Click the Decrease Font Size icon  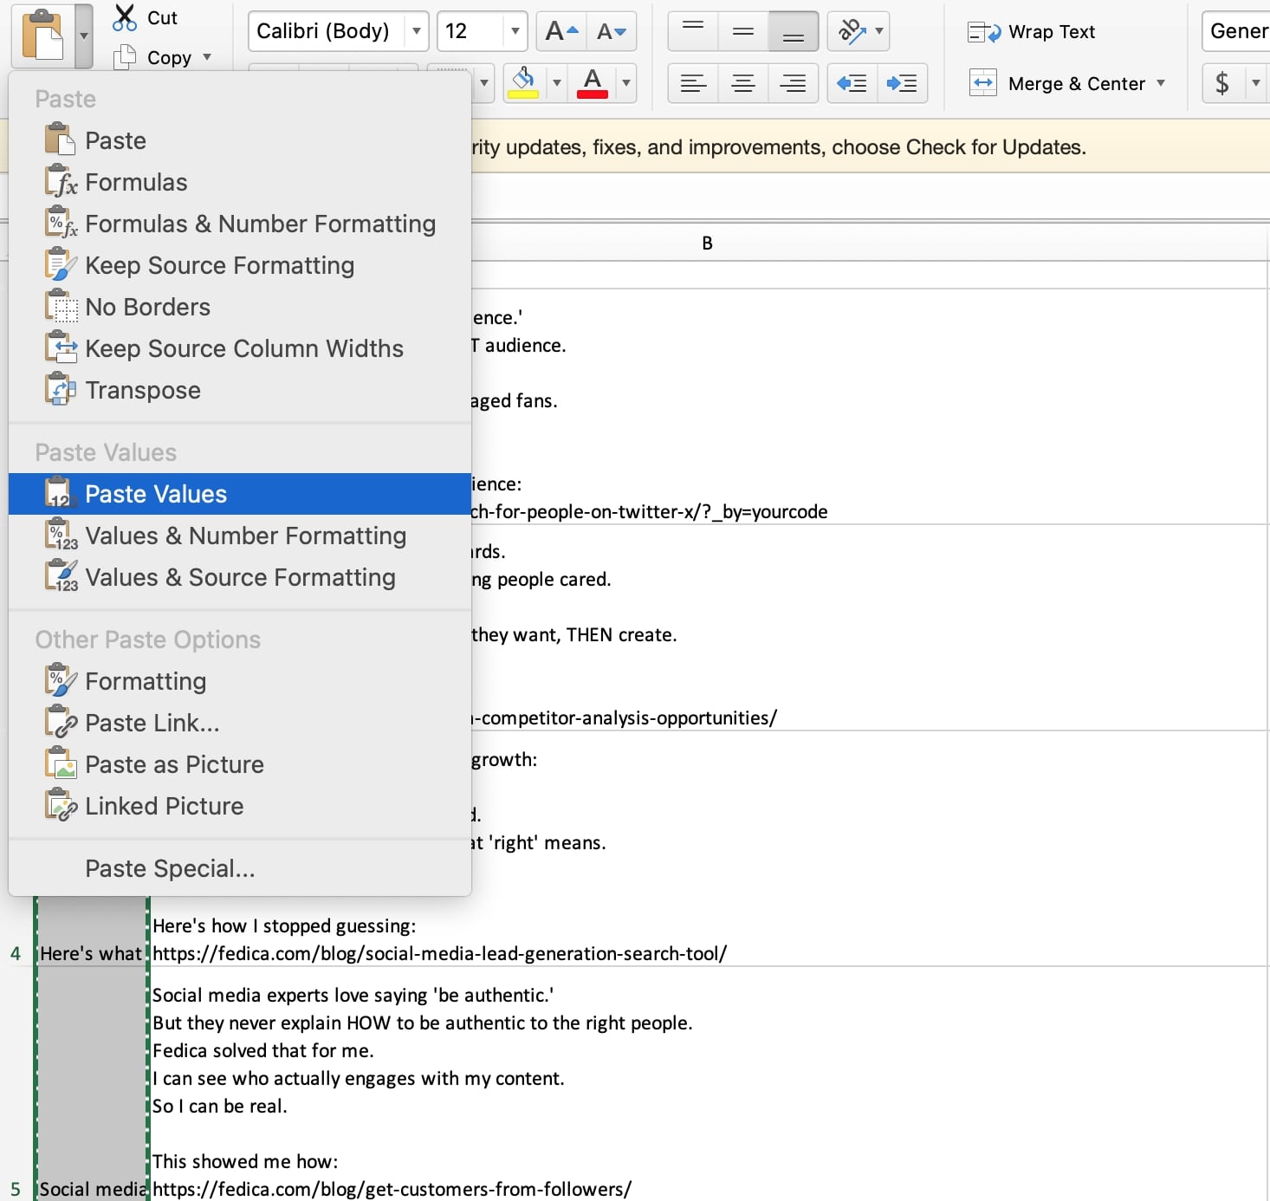point(612,32)
